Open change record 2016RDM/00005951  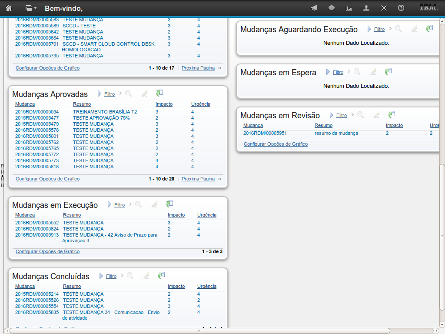click(265, 133)
